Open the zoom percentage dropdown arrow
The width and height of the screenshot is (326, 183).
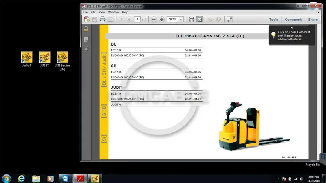point(181,19)
